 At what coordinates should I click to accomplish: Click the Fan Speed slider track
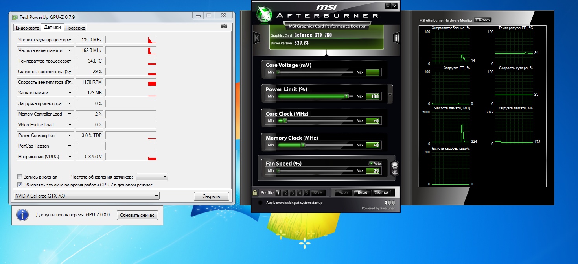click(315, 171)
